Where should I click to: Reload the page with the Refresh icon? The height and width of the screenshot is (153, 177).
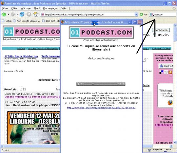[22, 14]
